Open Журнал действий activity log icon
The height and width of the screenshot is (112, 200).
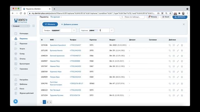(16, 93)
